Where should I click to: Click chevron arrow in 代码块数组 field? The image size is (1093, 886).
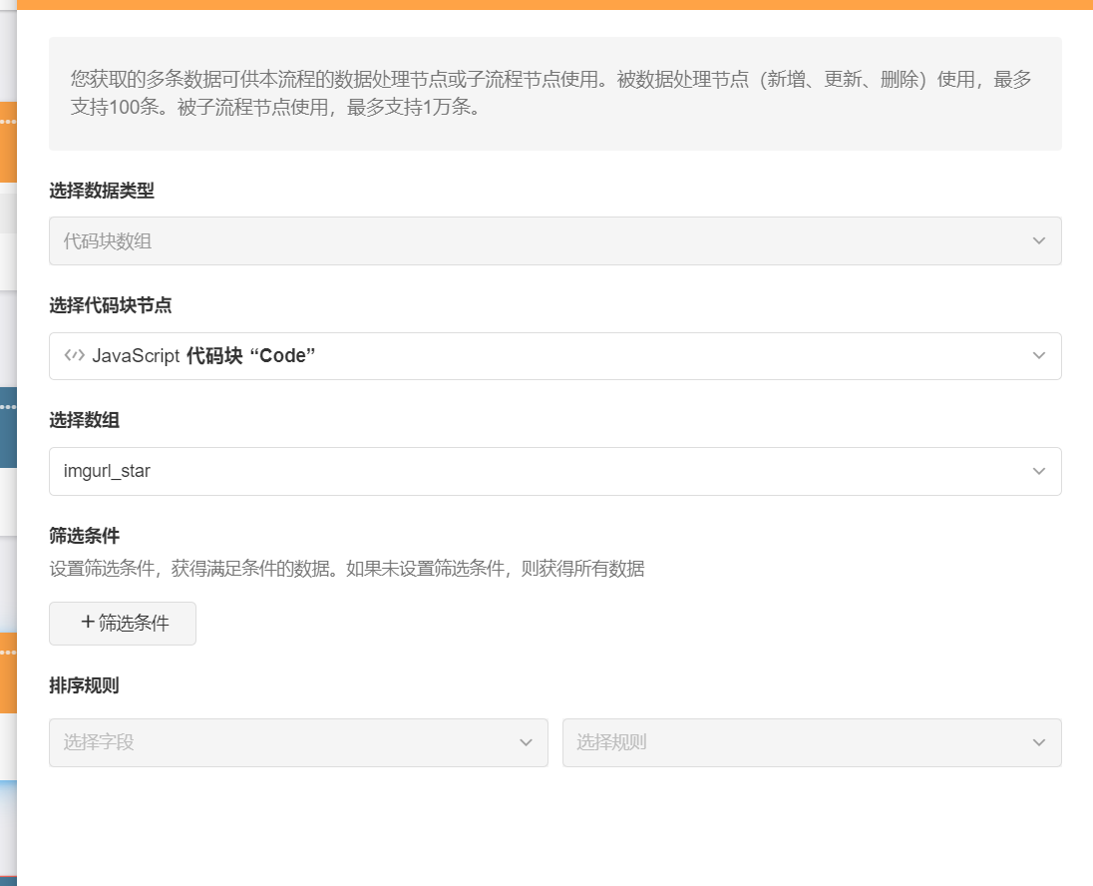(x=1038, y=241)
